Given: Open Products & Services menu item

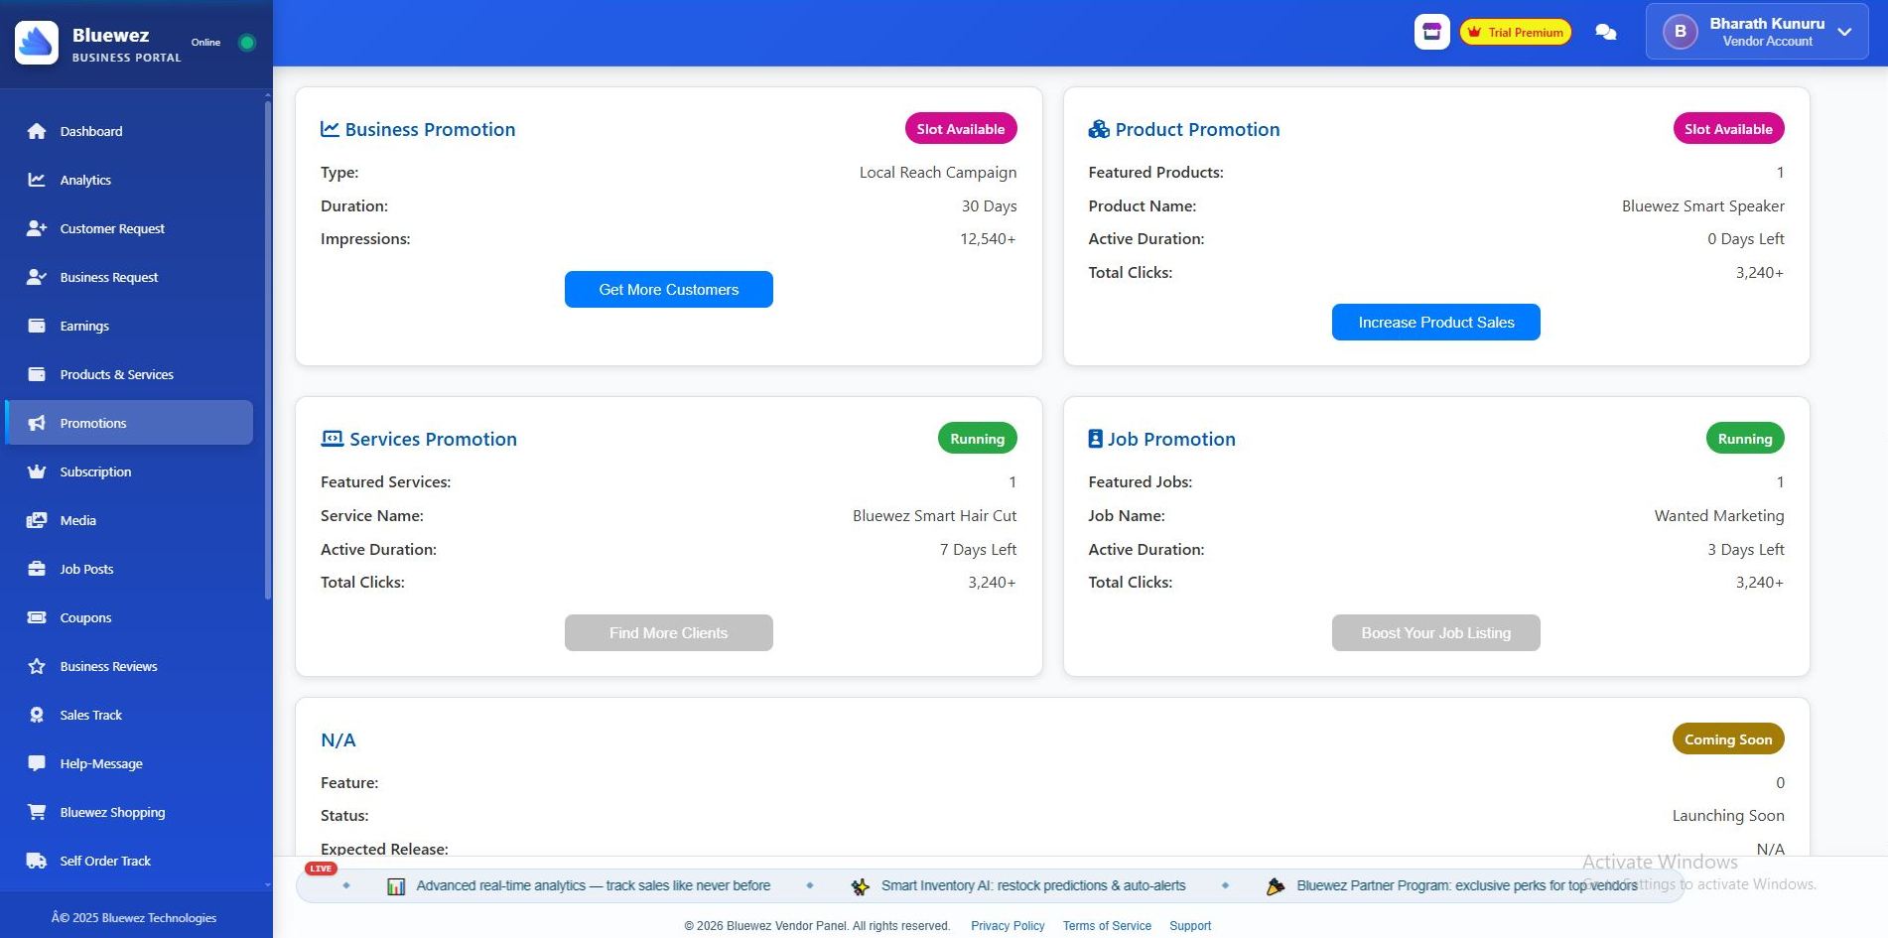Looking at the screenshot, I should click(x=129, y=374).
